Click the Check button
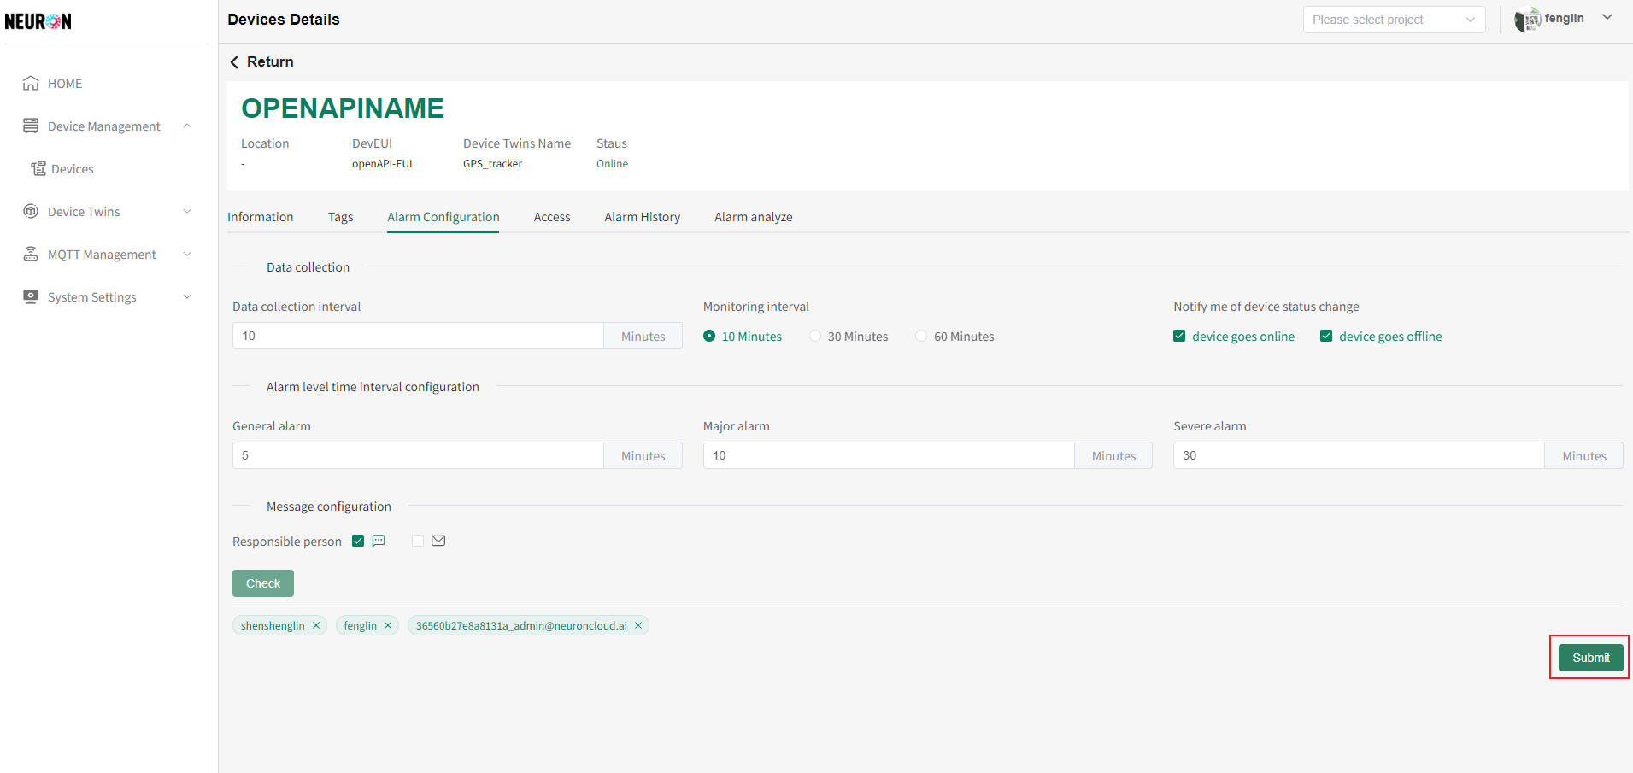This screenshot has width=1633, height=773. pos(263,583)
